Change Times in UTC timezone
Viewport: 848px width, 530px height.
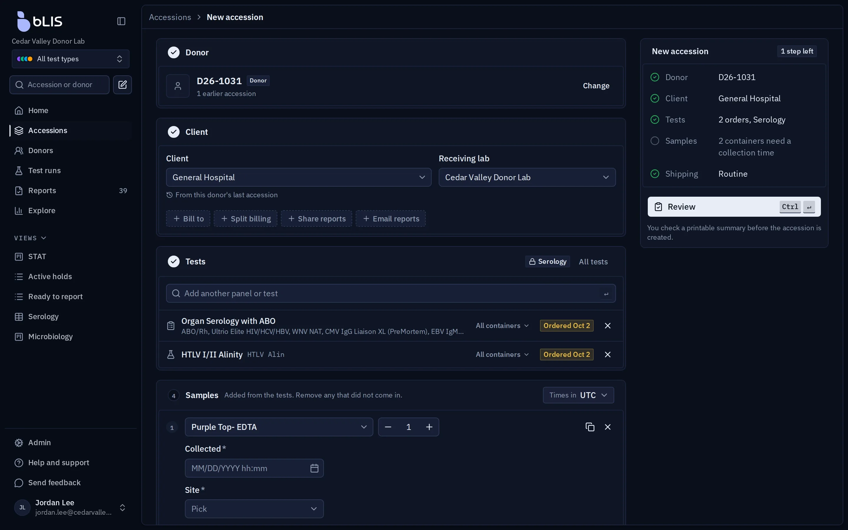(578, 395)
